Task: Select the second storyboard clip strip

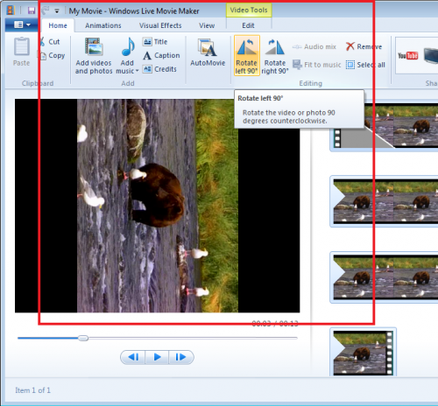Action: (384, 201)
